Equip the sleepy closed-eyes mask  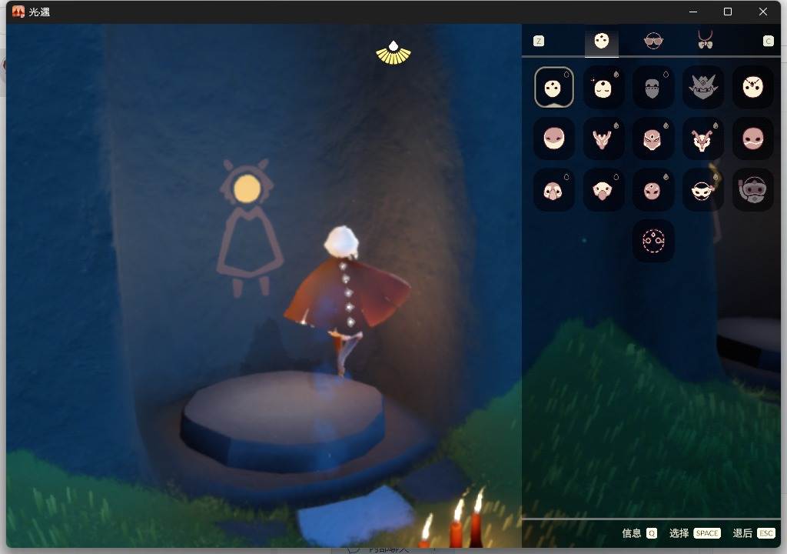point(603,88)
